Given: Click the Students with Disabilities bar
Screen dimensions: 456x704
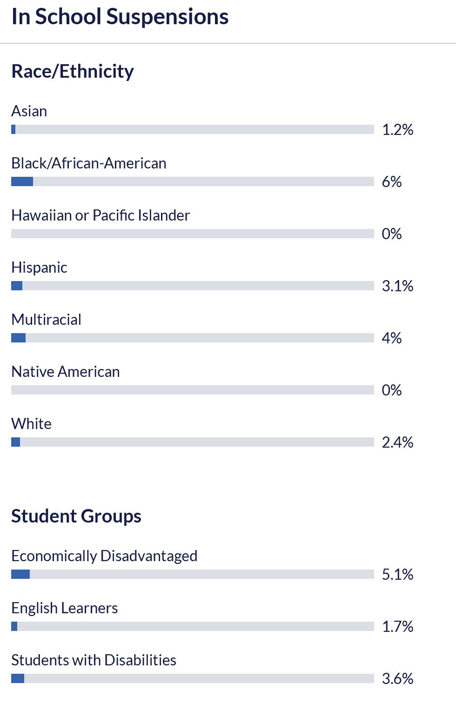Looking at the screenshot, I should pos(193,678).
